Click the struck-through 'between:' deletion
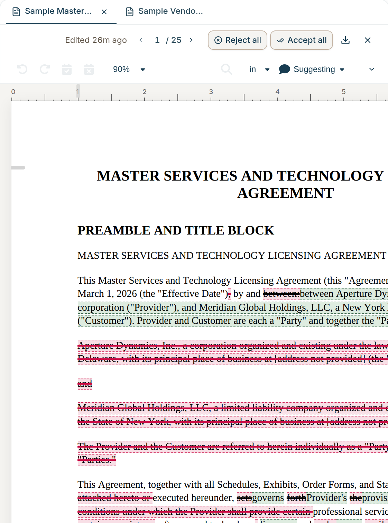This screenshot has width=388, height=523. [281, 294]
